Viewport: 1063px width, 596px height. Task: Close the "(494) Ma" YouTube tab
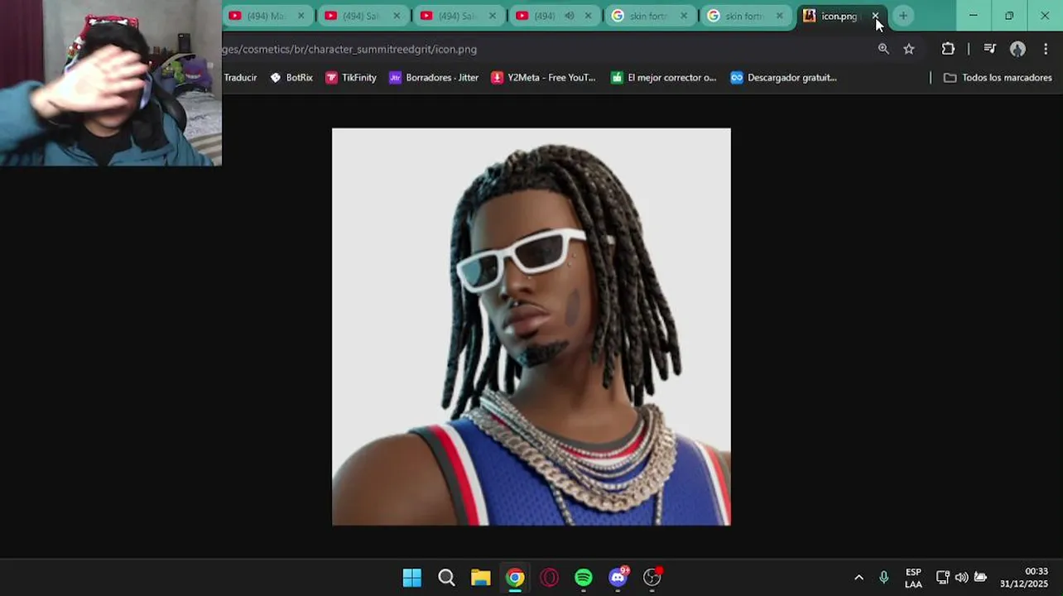pyautogui.click(x=301, y=16)
